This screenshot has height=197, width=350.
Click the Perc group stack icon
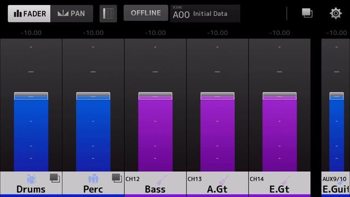coord(116,178)
